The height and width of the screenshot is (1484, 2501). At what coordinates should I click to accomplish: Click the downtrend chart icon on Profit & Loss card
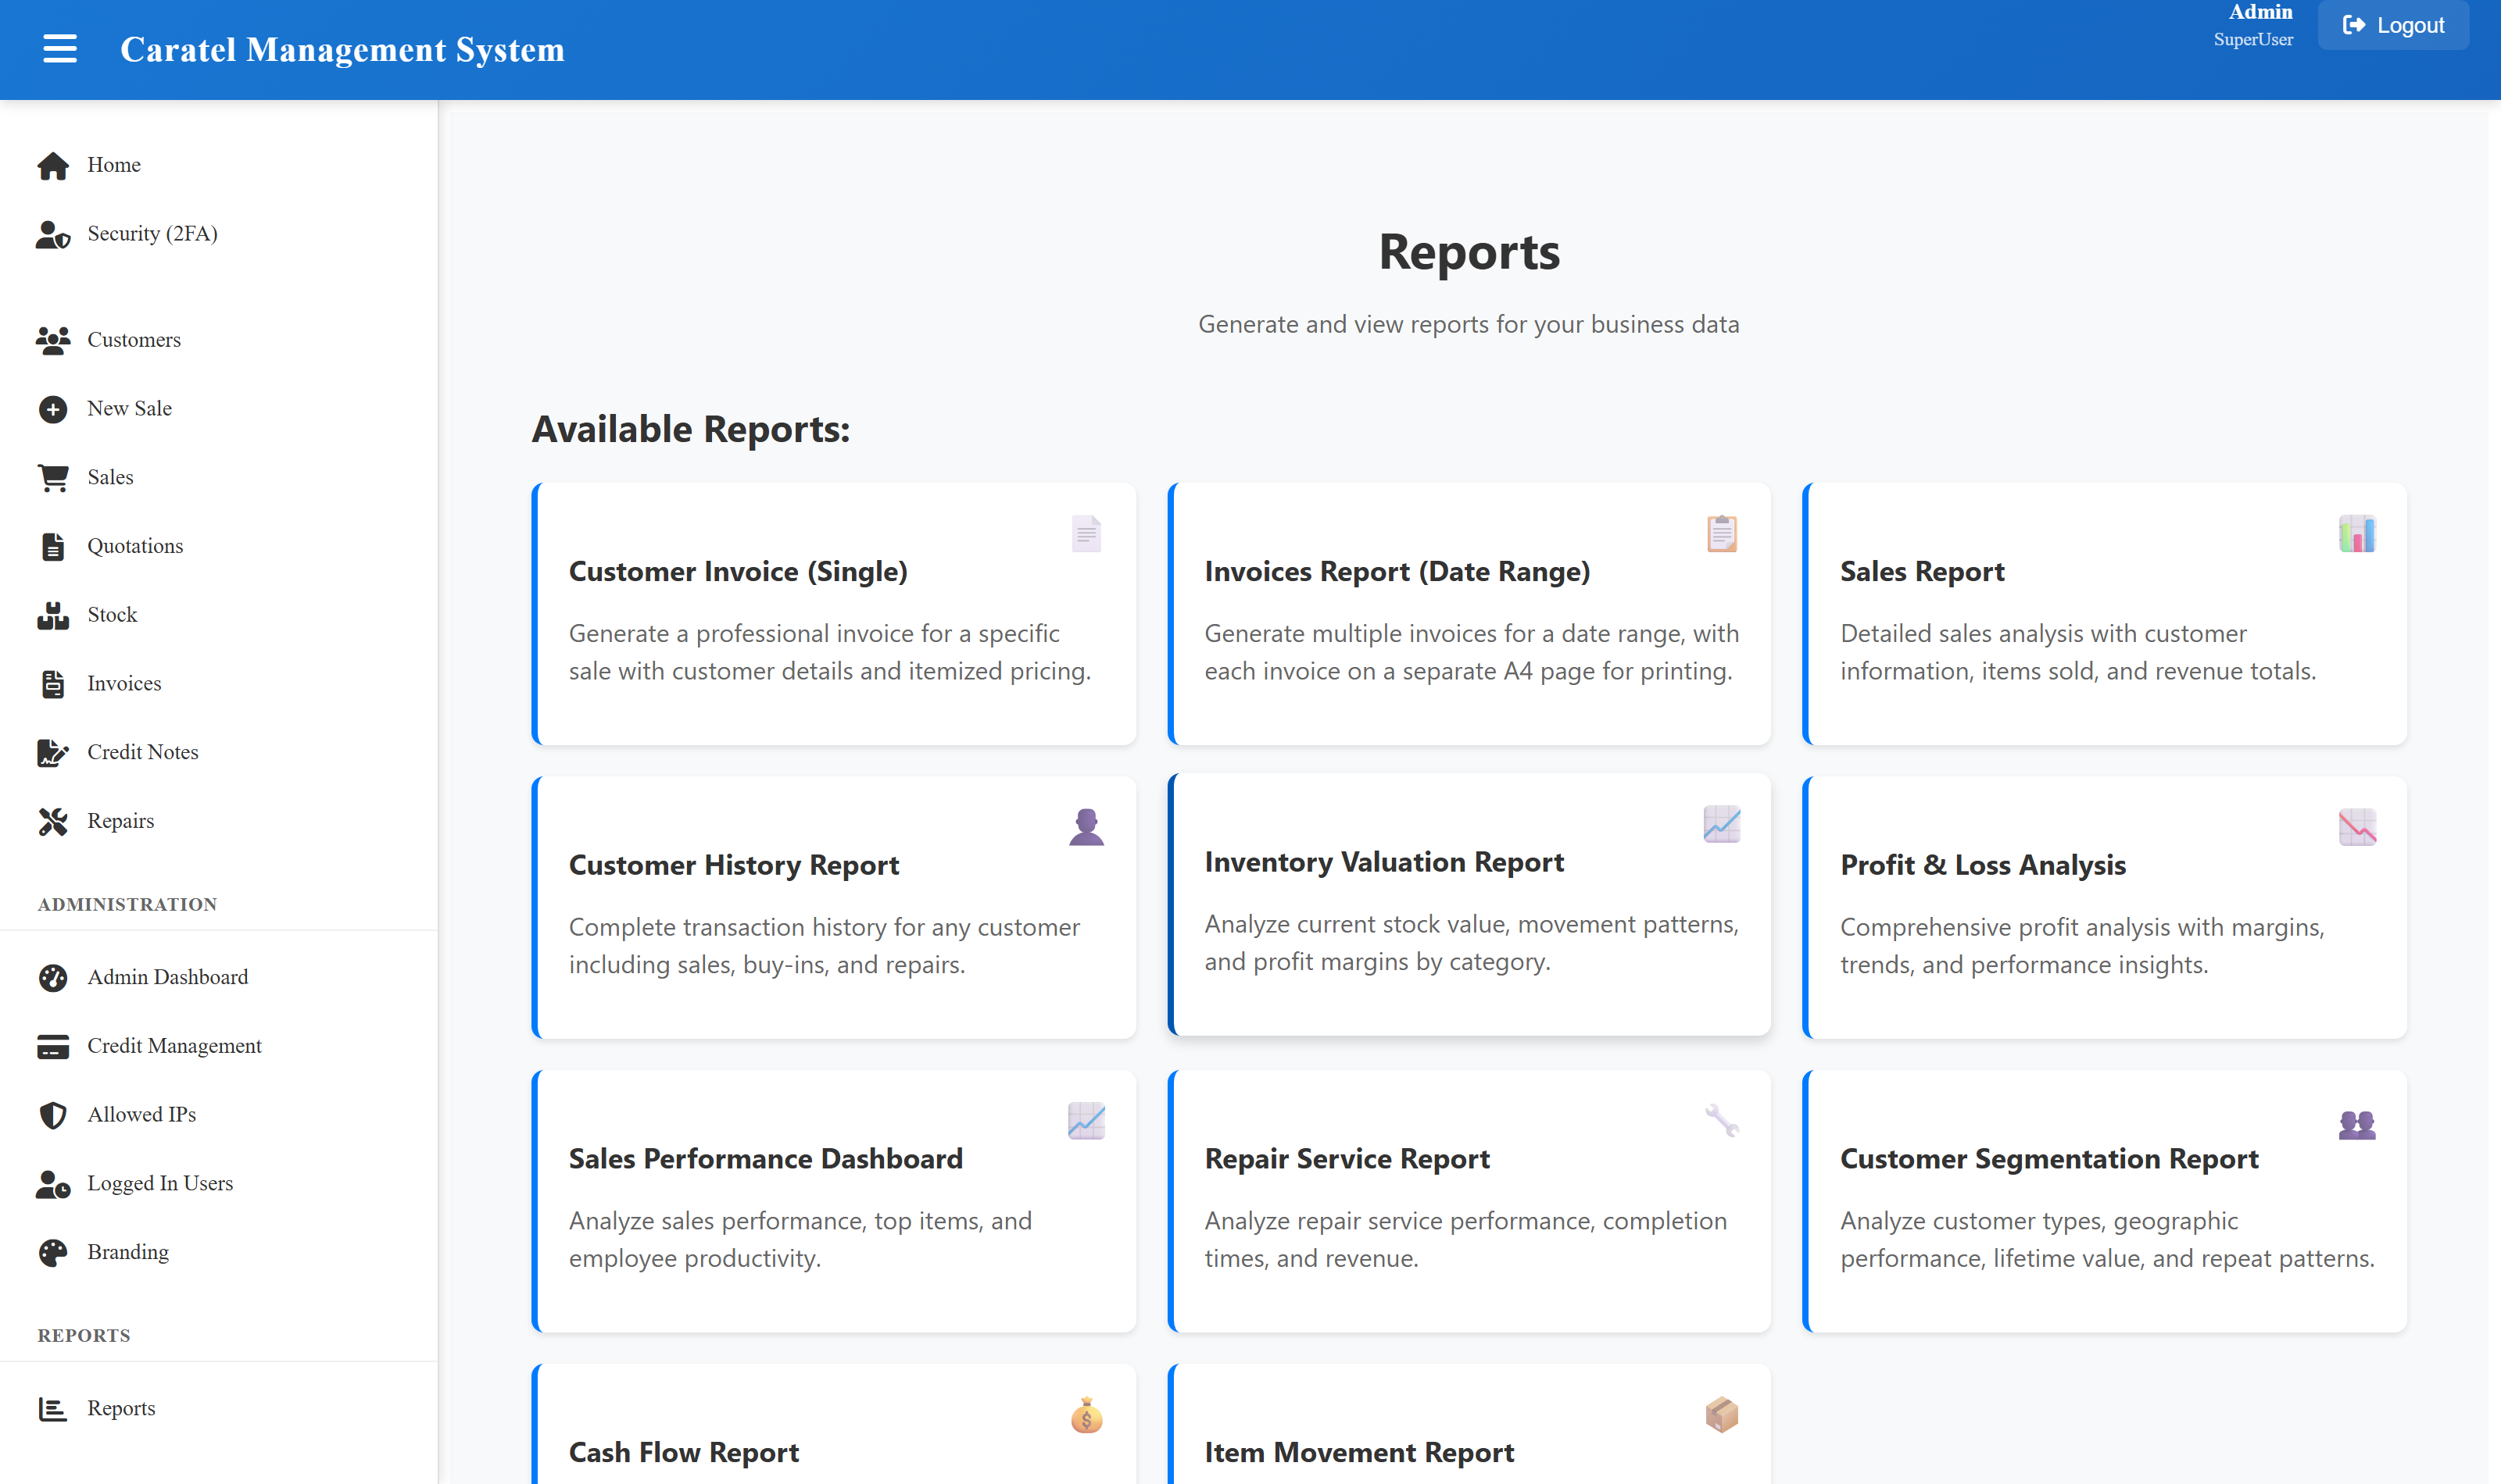tap(2357, 827)
